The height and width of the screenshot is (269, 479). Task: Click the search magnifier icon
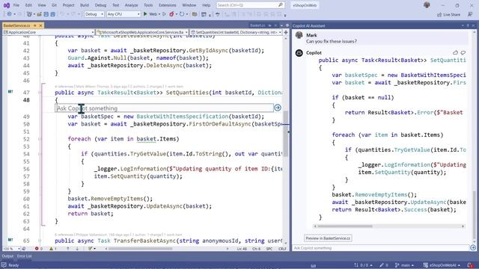tap(280, 5)
